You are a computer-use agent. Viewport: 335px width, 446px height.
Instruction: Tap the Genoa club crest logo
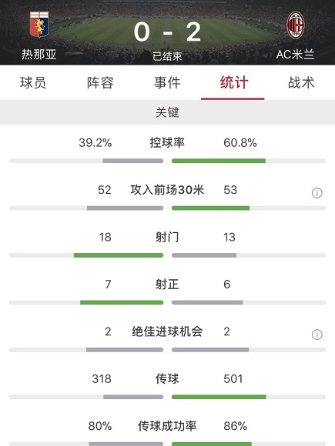click(x=39, y=25)
